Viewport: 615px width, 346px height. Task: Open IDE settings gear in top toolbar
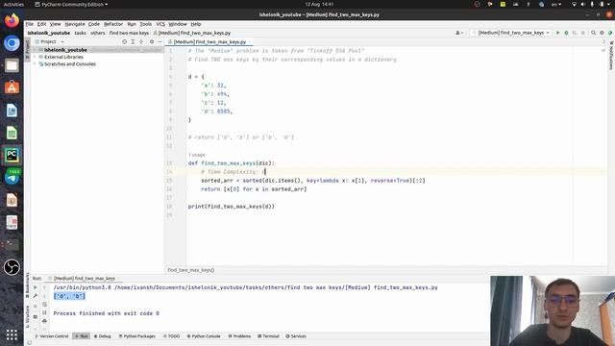602,33
